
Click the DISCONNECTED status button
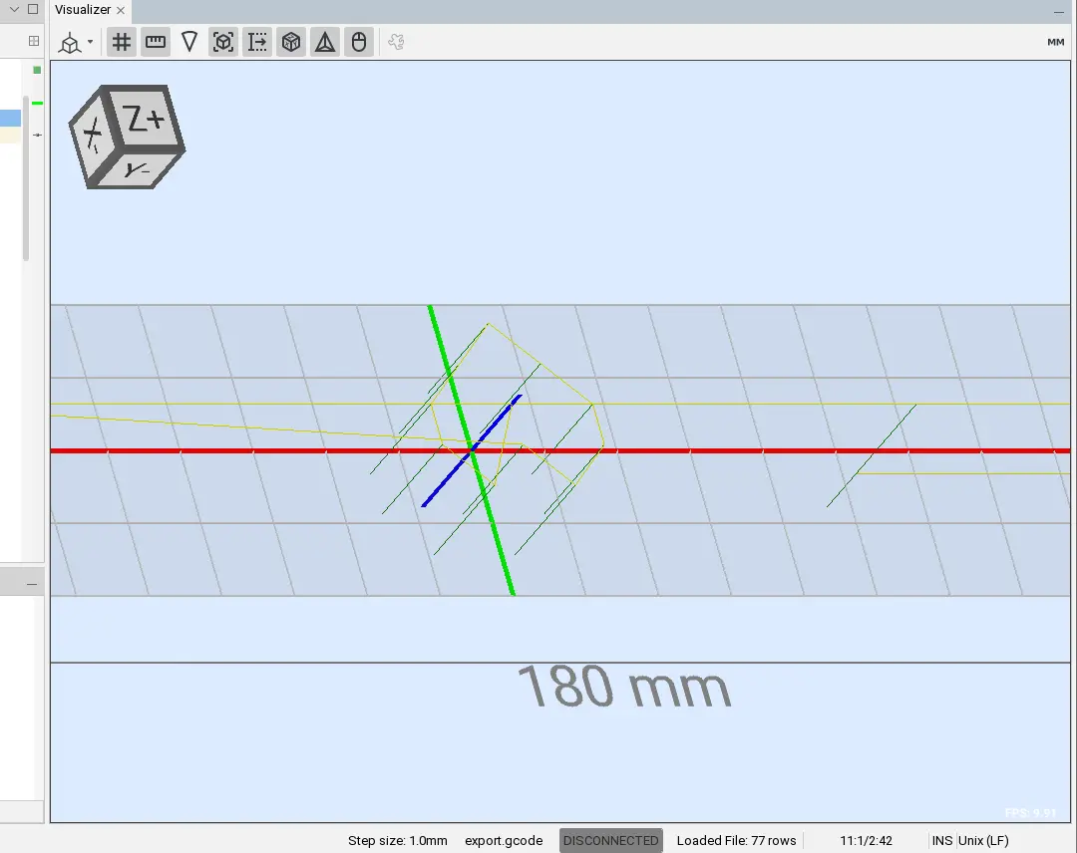[x=610, y=841]
